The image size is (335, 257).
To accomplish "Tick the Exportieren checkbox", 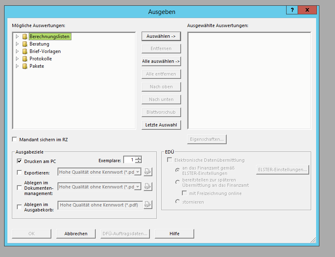I will (19, 172).
